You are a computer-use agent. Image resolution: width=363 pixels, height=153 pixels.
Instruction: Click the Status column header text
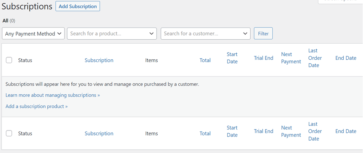point(25,60)
